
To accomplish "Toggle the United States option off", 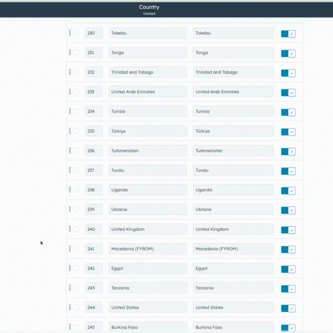I will coord(288,308).
